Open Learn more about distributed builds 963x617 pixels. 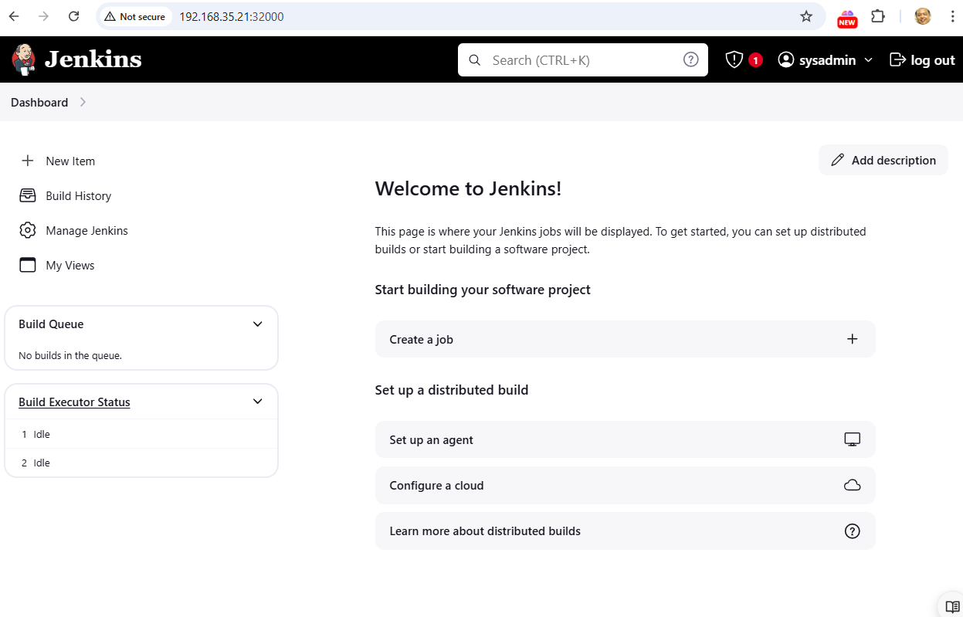coord(626,531)
